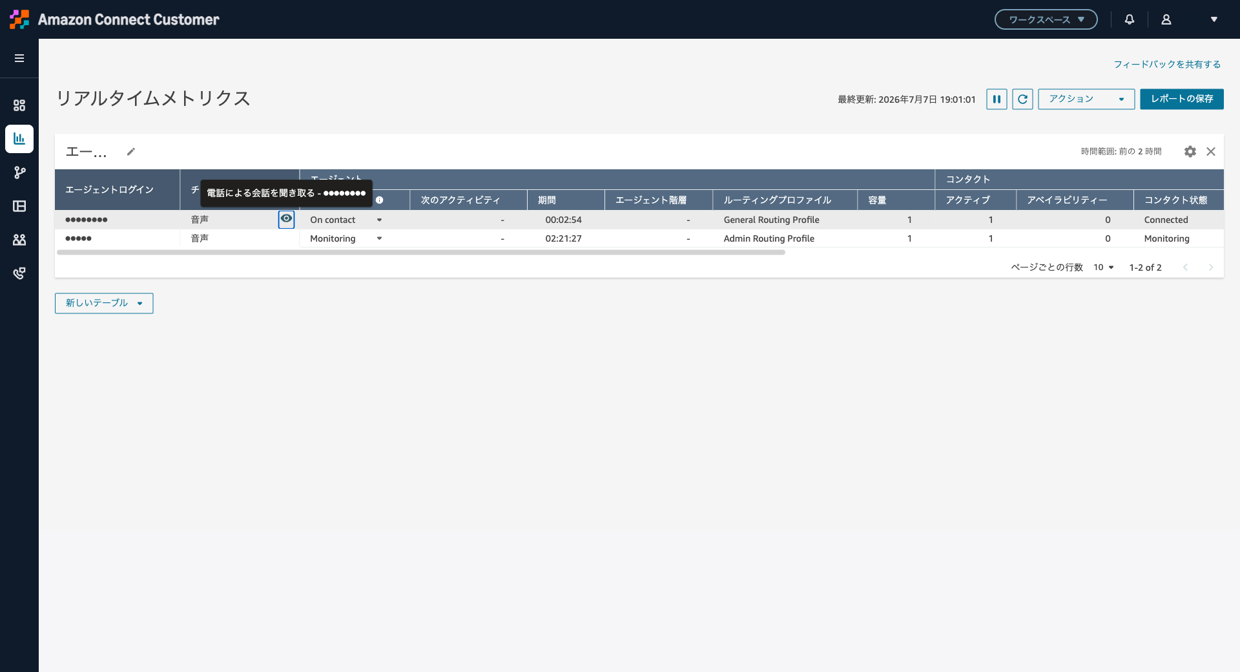Viewport: 1240px width, 672px height.
Task: Click フィードバックを共有する link
Action: (x=1167, y=65)
